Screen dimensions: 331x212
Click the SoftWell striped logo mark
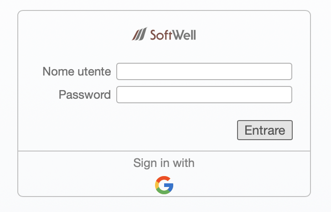coord(139,34)
